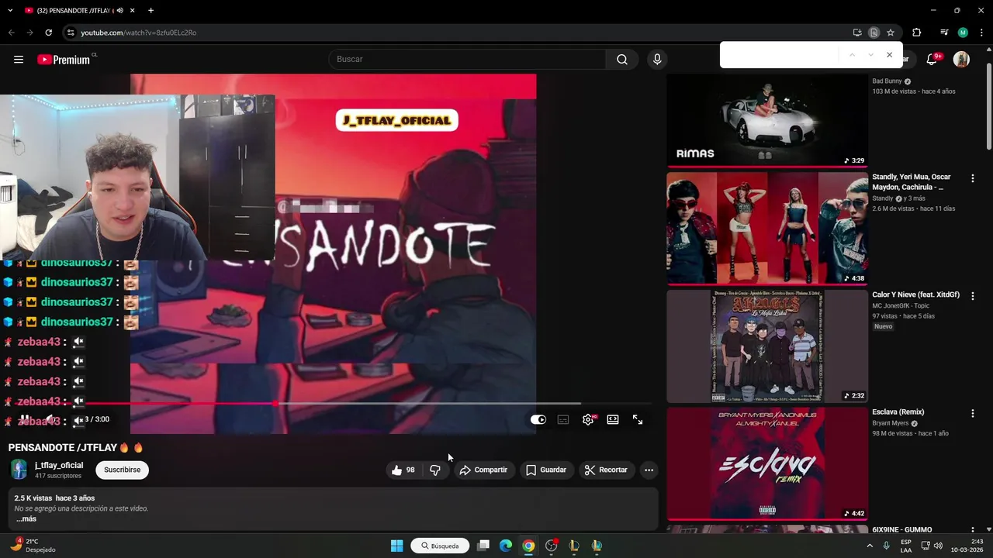This screenshot has width=993, height=558.
Task: Open Chrome three-dot menu
Action: [981, 33]
